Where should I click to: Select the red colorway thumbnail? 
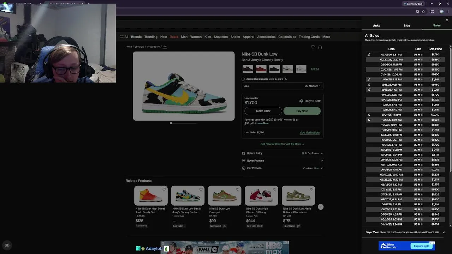[x=261, y=69]
